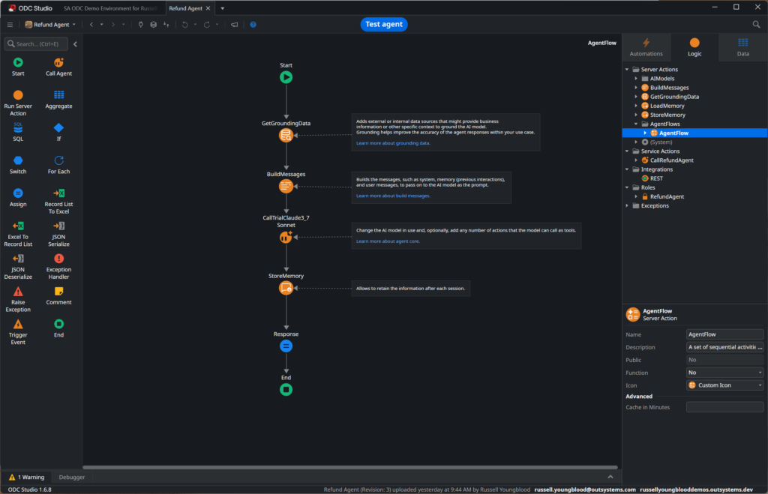Click the GetGroundingData node on the canvas

pyautogui.click(x=286, y=135)
